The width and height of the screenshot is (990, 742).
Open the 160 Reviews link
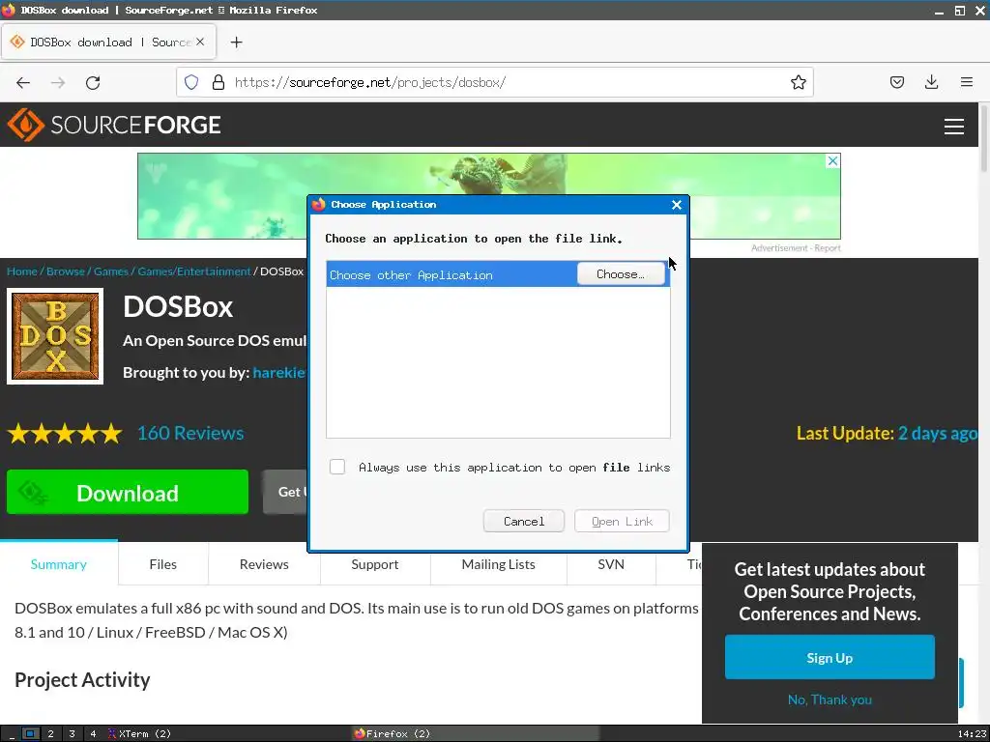[x=190, y=433]
